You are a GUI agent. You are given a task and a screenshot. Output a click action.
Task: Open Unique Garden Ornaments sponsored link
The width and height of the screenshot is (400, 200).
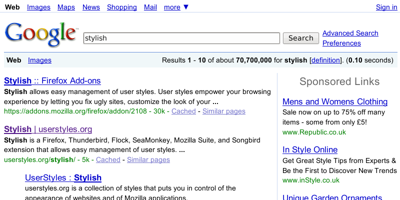[332, 197]
